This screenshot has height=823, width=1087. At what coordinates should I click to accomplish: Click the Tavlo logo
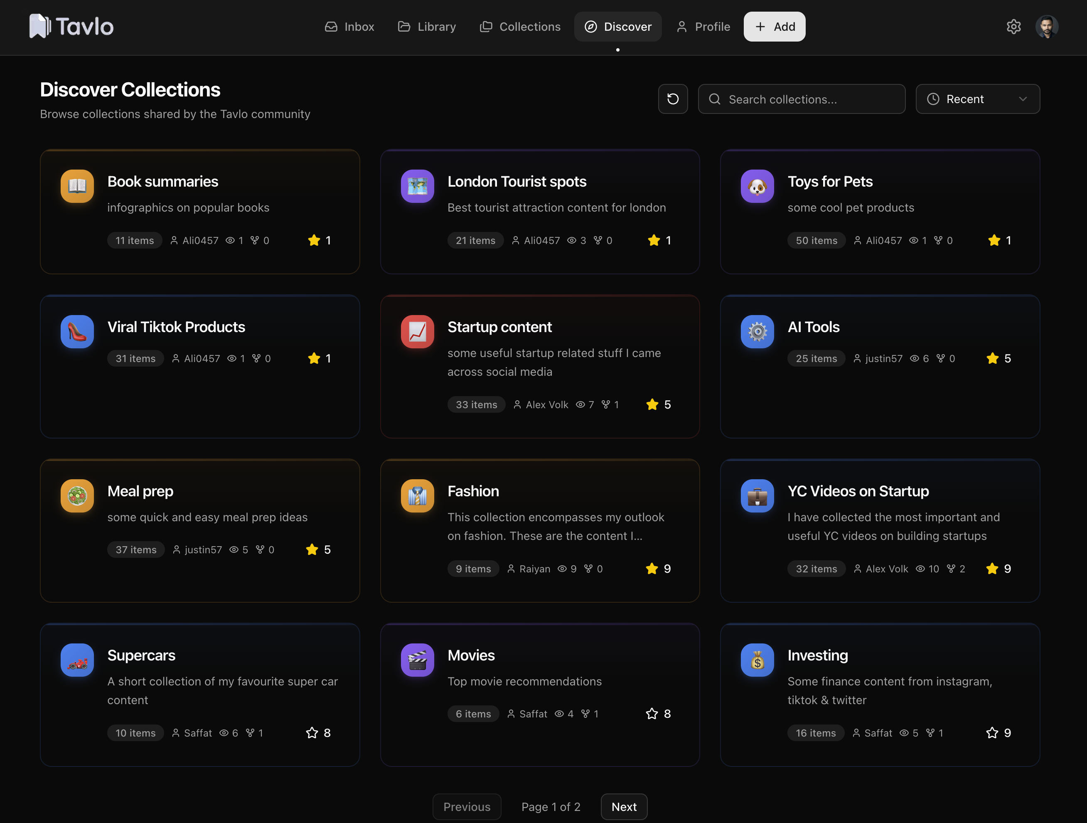71,27
